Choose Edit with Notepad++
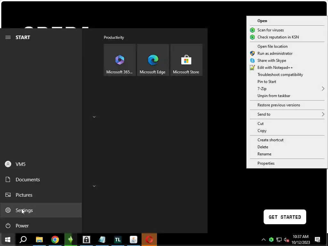This screenshot has height=246, width=328. click(287, 68)
